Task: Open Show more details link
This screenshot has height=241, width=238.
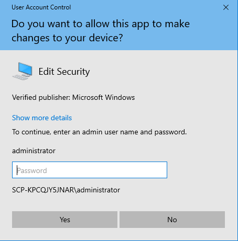Action: point(42,118)
